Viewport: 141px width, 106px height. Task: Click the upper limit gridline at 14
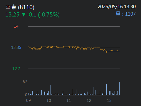[74, 26]
